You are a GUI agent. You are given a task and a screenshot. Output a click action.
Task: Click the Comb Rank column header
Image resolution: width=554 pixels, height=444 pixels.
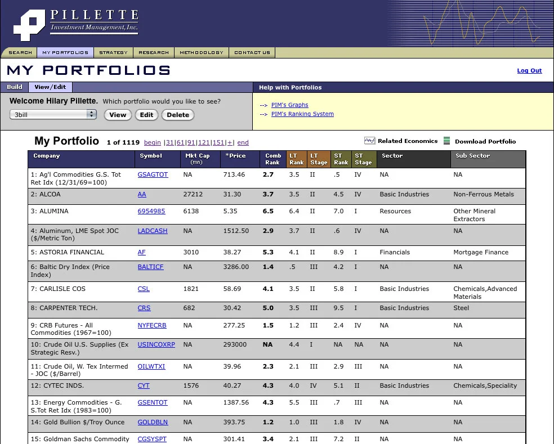[x=273, y=159]
